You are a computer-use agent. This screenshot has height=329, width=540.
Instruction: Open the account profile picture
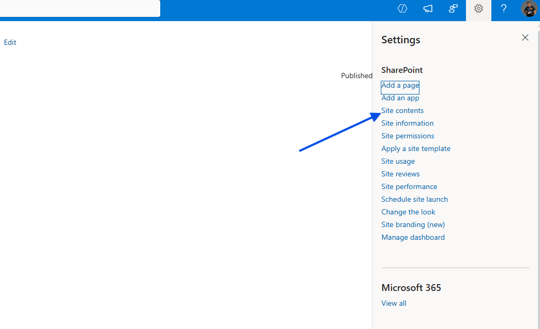tap(529, 9)
